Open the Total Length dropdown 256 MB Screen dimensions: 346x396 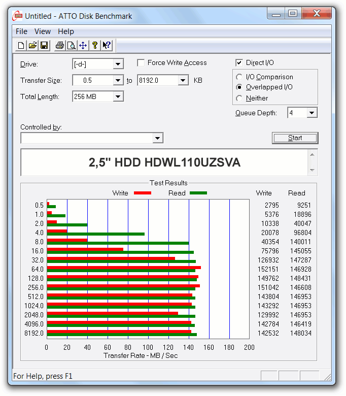tap(118, 96)
